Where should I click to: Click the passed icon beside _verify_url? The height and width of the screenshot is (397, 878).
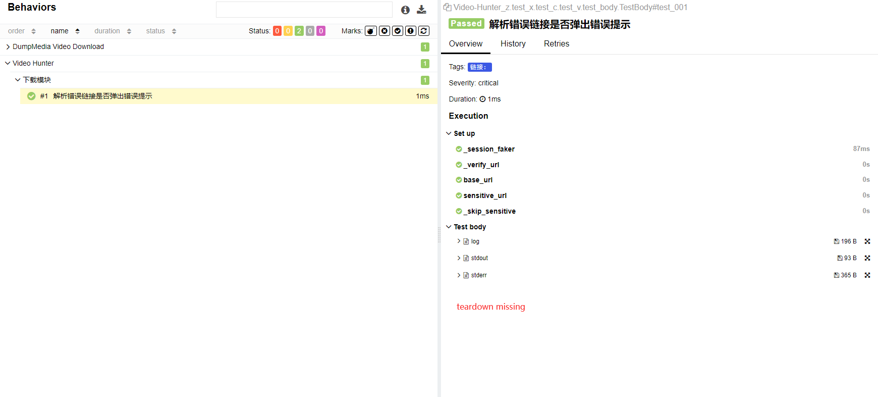pyautogui.click(x=459, y=165)
